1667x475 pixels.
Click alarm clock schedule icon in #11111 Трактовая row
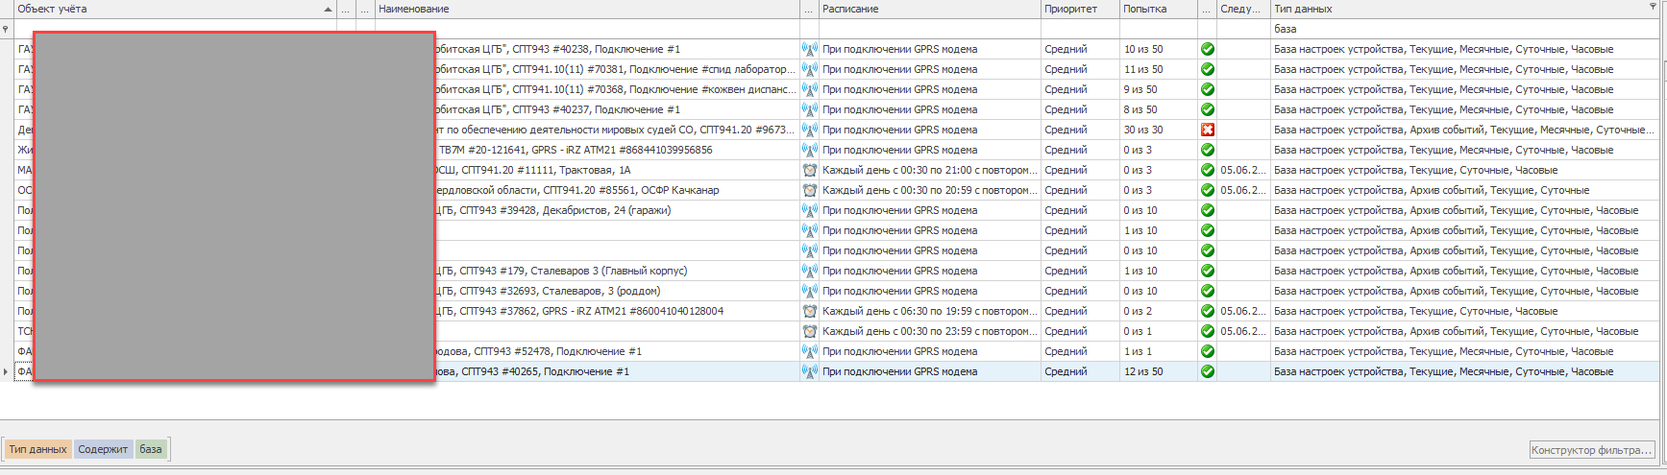[809, 170]
